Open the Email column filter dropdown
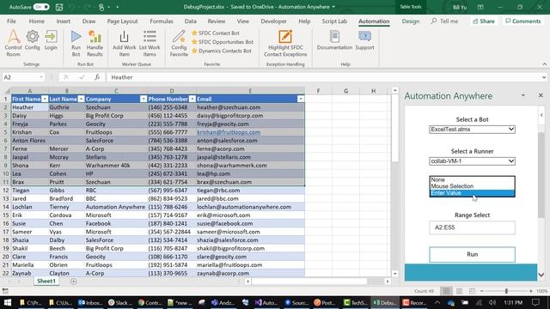Viewport: 550px width, 309px height. click(x=301, y=100)
